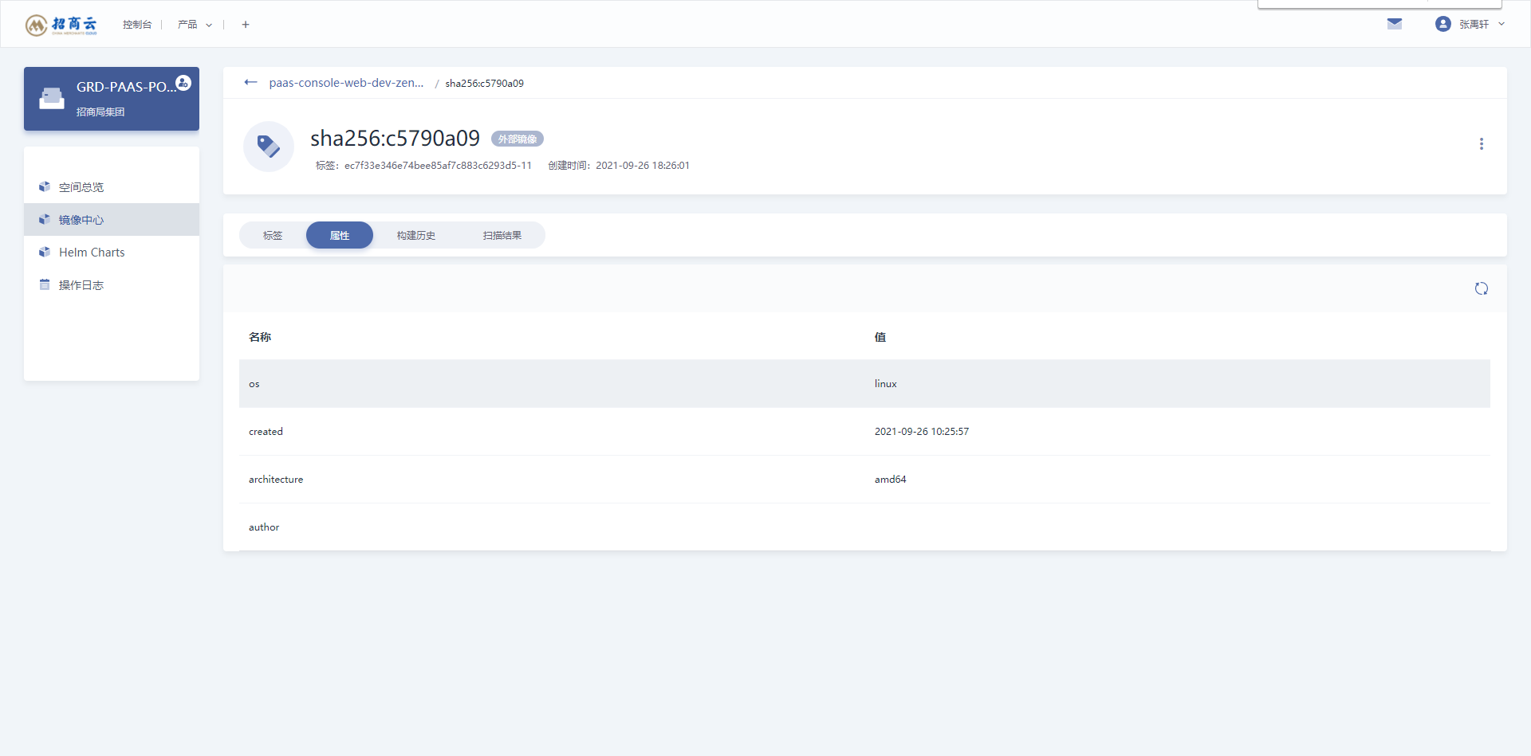The height and width of the screenshot is (756, 1531).
Task: Switch to the 属性 tab
Action: tap(340, 235)
